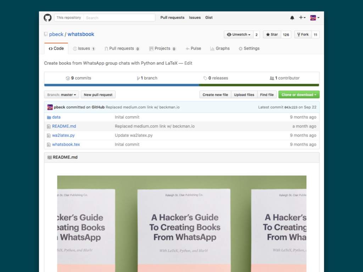Viewport: 363px width, 272px height.
Task: Click the repository book icon beside pbeck
Action: pos(46,34)
